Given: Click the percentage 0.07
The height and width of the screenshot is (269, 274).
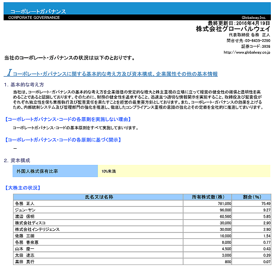Looking at the screenshot, I should pyautogui.click(x=267, y=262).
